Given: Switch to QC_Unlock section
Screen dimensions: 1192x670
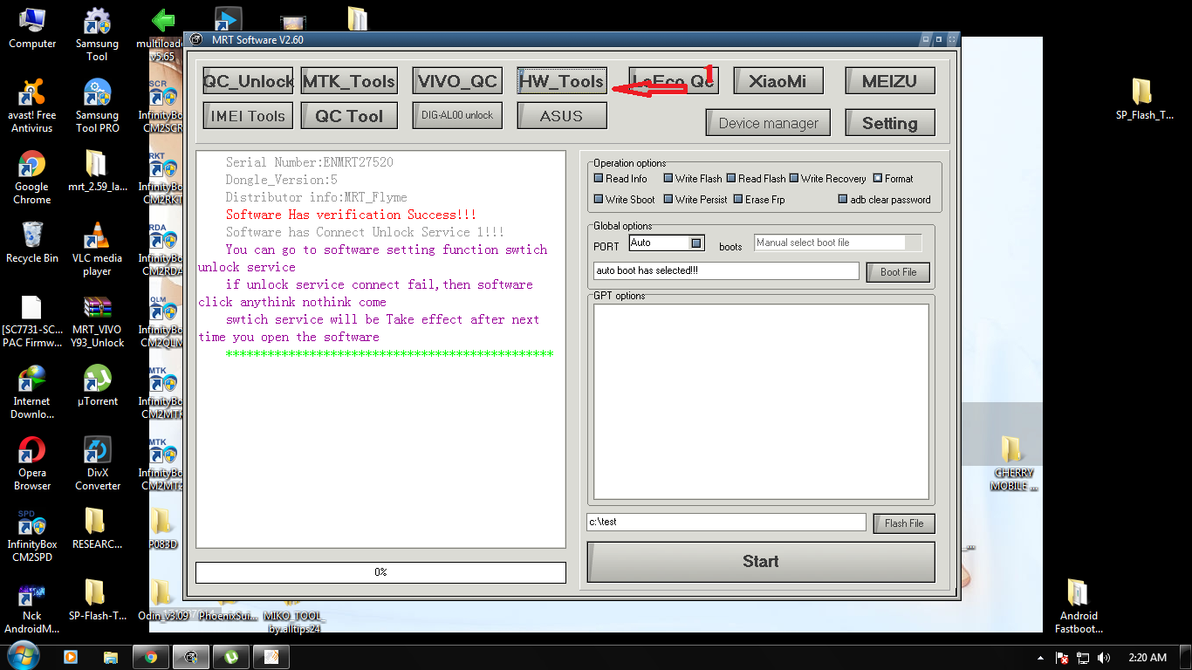Looking at the screenshot, I should pos(249,81).
